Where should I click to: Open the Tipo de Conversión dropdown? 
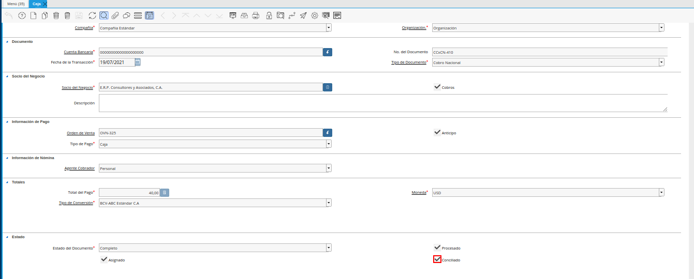coord(329,203)
